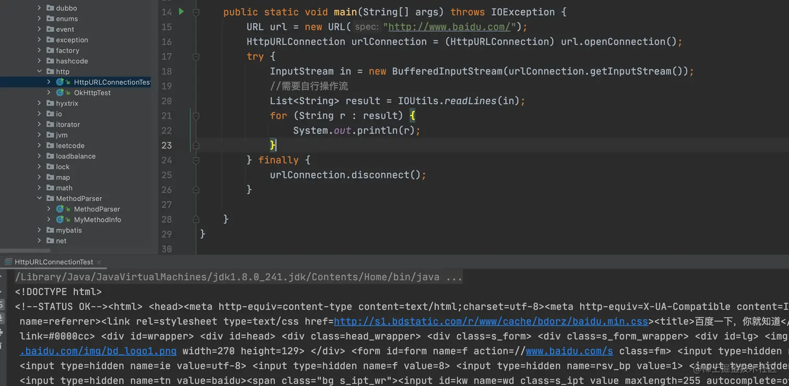Select OkHttpTest in project tree
The height and width of the screenshot is (386, 789).
(x=92, y=92)
